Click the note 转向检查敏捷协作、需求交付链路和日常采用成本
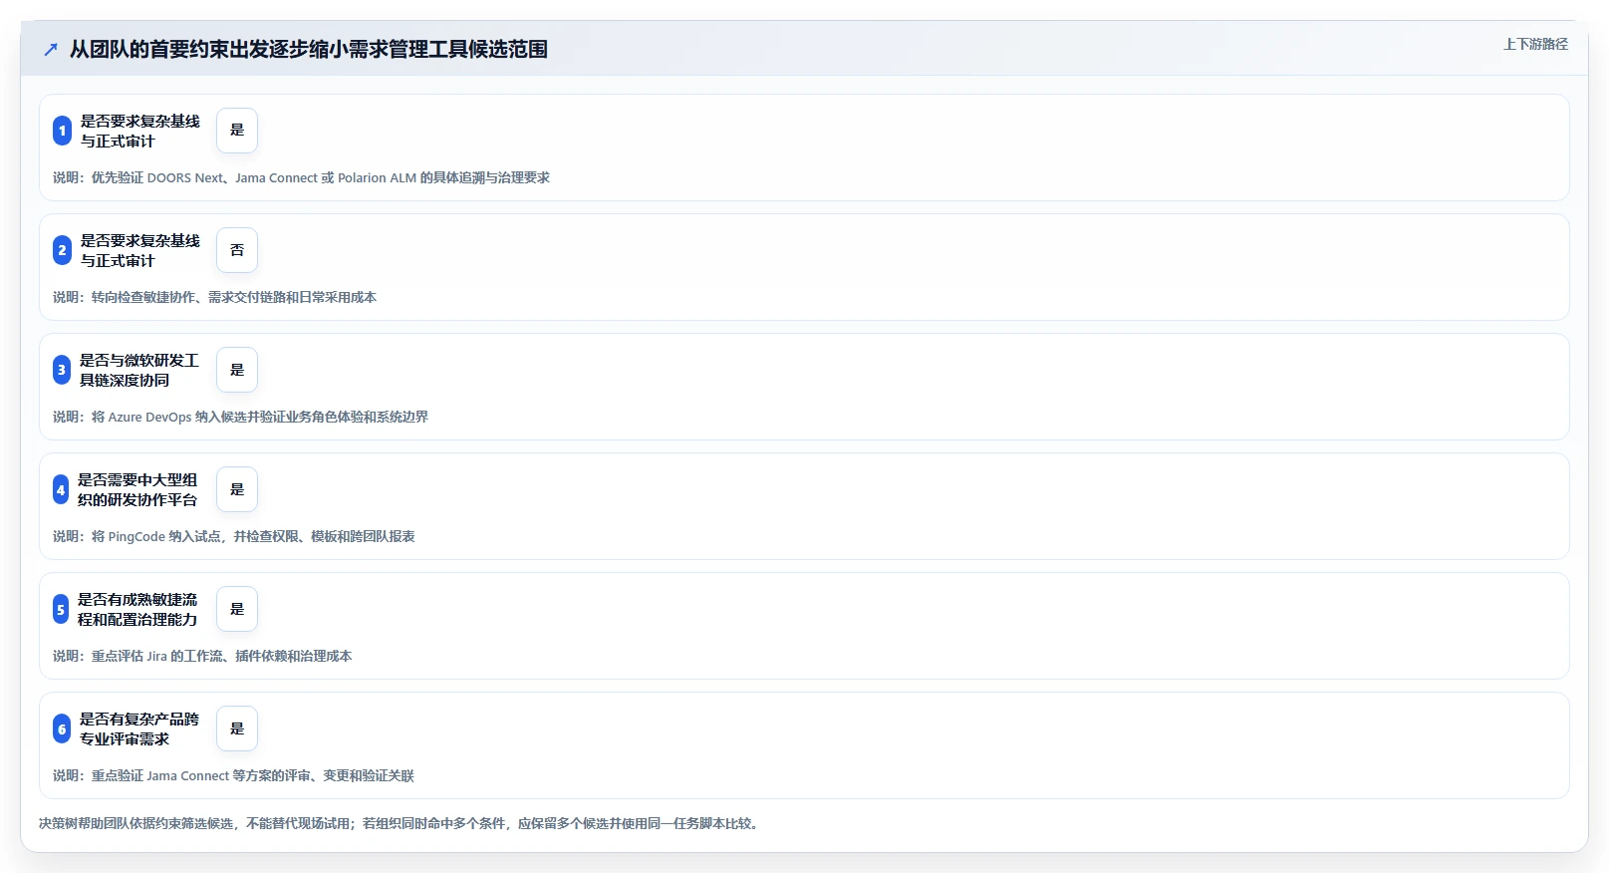This screenshot has width=1609, height=873. (x=214, y=297)
